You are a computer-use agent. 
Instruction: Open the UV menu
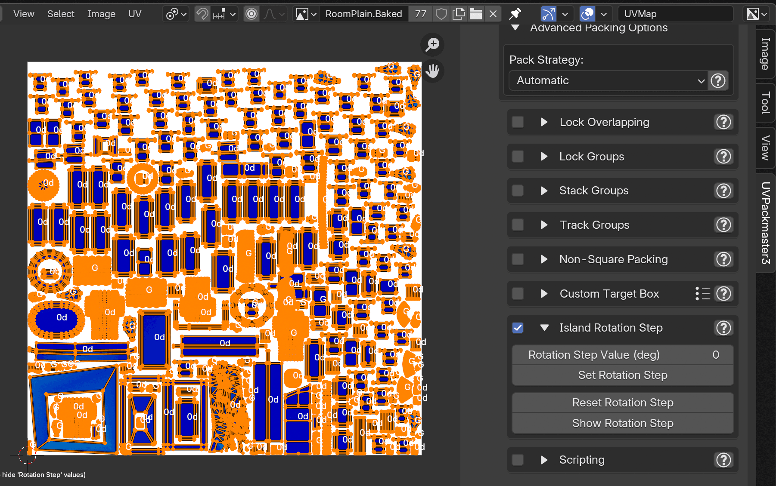tap(135, 14)
